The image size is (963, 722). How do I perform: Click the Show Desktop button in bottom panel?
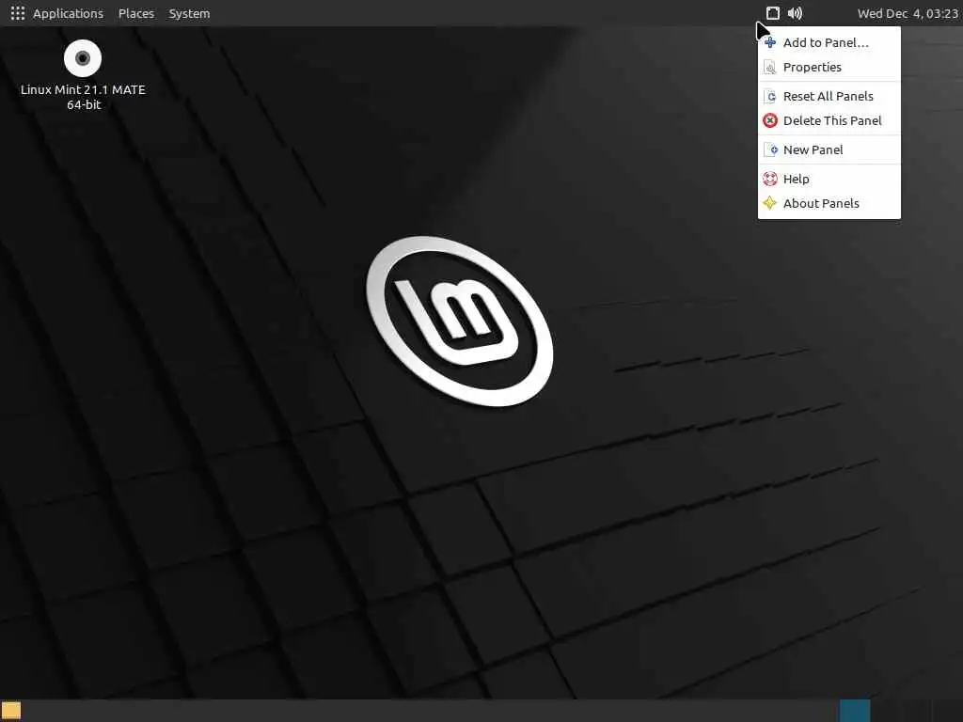[11, 711]
